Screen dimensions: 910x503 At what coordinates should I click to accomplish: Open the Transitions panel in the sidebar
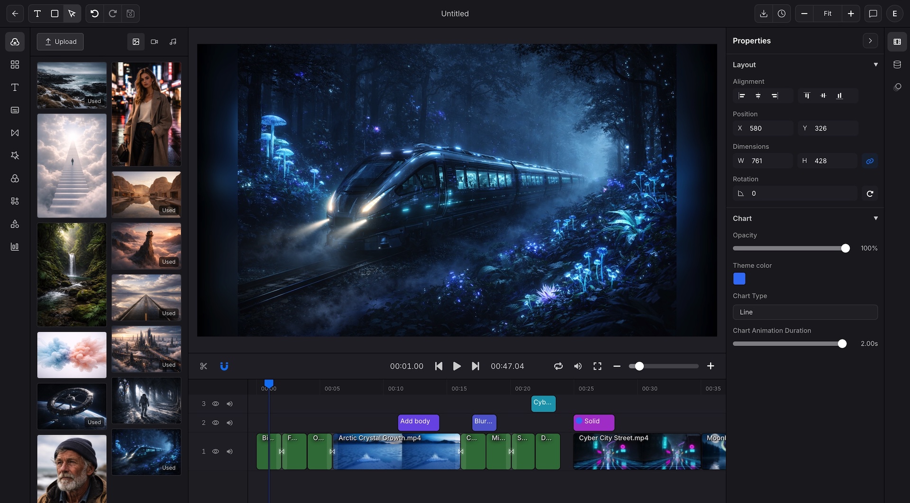pyautogui.click(x=15, y=133)
